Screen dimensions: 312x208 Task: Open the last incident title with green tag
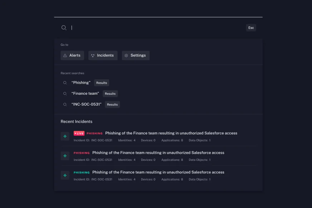point(158,172)
